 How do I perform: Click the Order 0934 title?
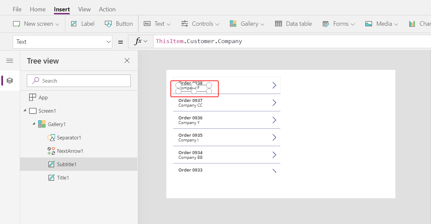point(190,152)
